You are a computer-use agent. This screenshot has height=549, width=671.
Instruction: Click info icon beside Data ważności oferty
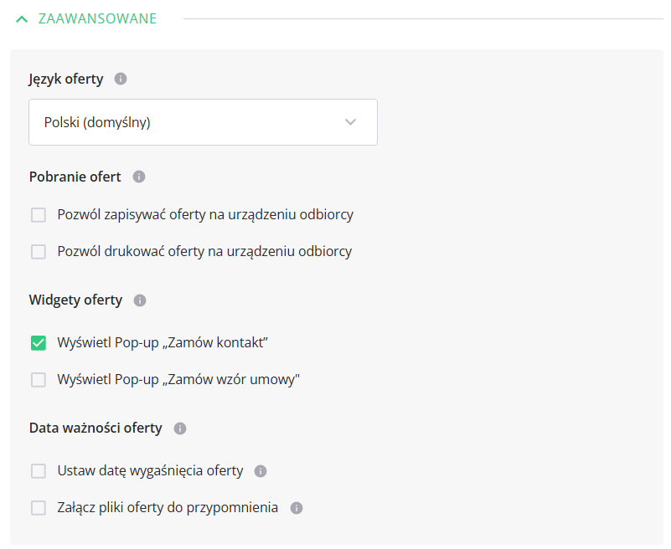tap(180, 428)
